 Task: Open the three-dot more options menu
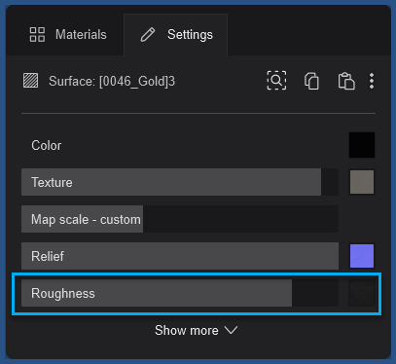point(372,81)
